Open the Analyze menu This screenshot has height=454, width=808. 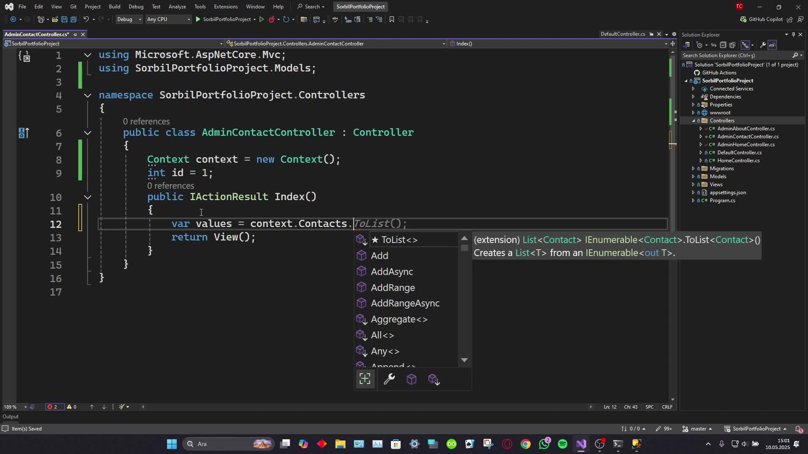pyautogui.click(x=177, y=7)
